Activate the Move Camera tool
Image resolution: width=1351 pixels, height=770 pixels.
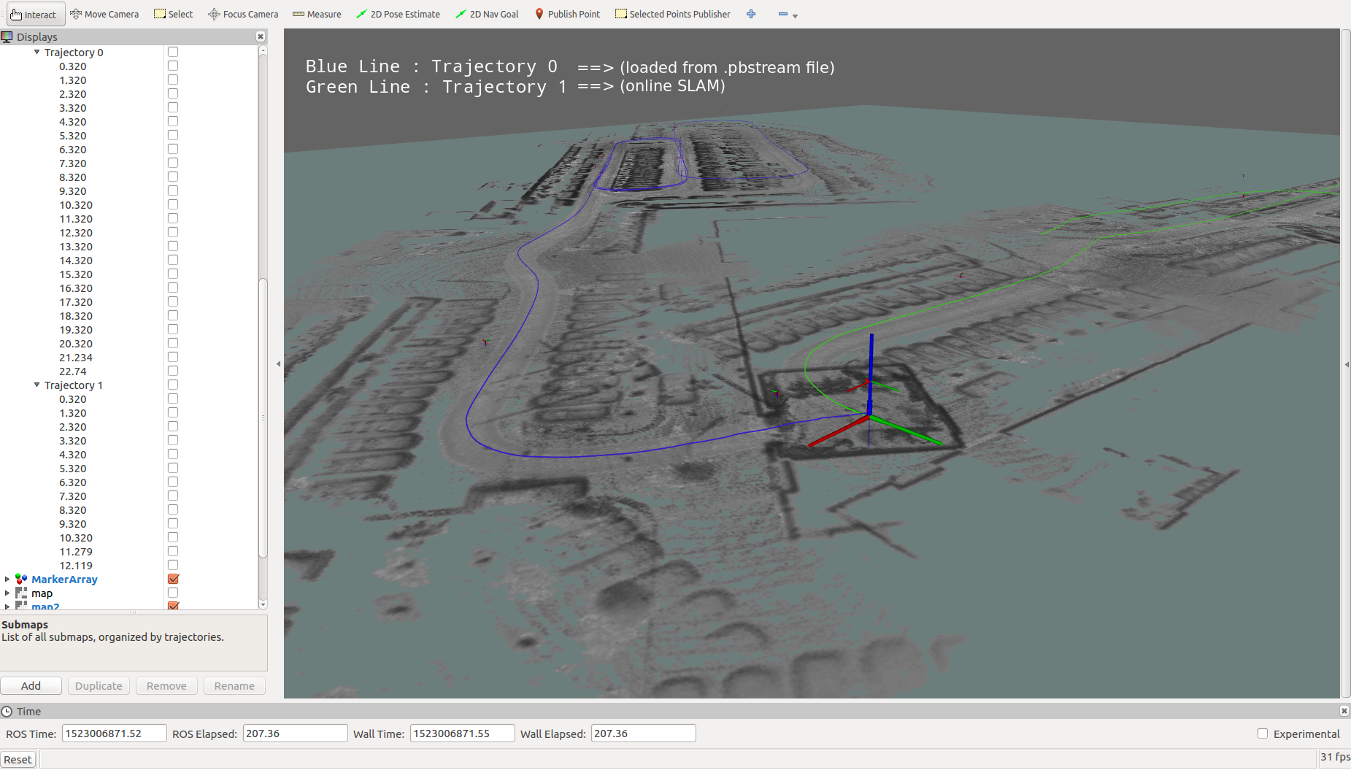coord(104,14)
